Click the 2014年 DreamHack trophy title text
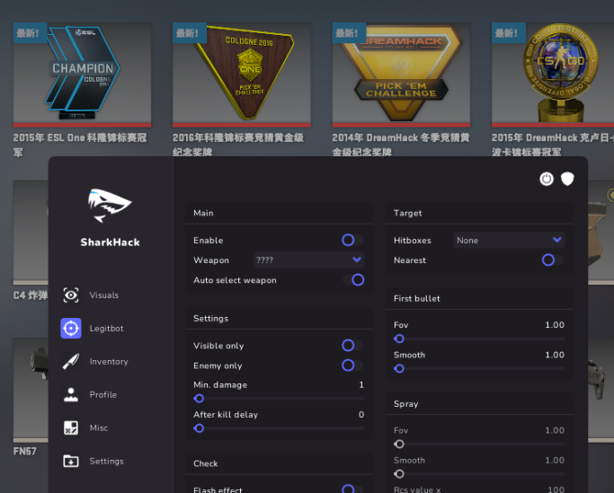614x493 pixels. (x=401, y=145)
